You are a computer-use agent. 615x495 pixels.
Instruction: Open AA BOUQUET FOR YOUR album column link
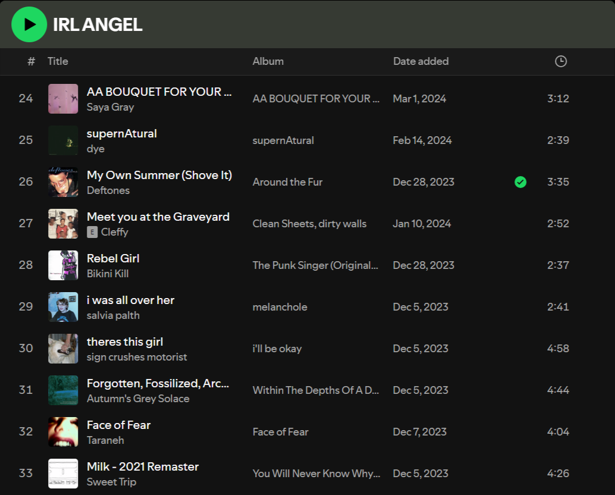[x=316, y=99]
